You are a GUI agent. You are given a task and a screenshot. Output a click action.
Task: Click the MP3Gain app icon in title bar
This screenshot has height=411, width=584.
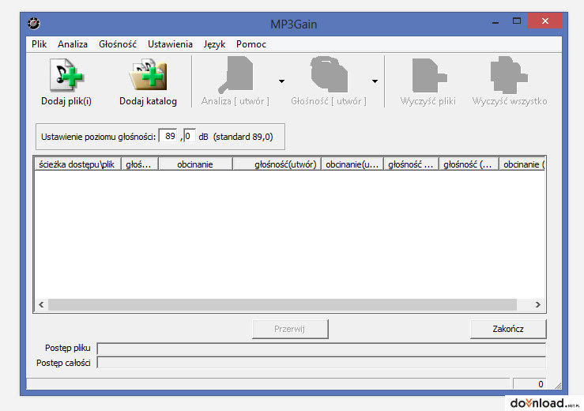point(33,24)
